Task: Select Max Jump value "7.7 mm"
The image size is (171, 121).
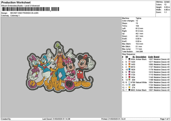Action: [x=139, y=49]
